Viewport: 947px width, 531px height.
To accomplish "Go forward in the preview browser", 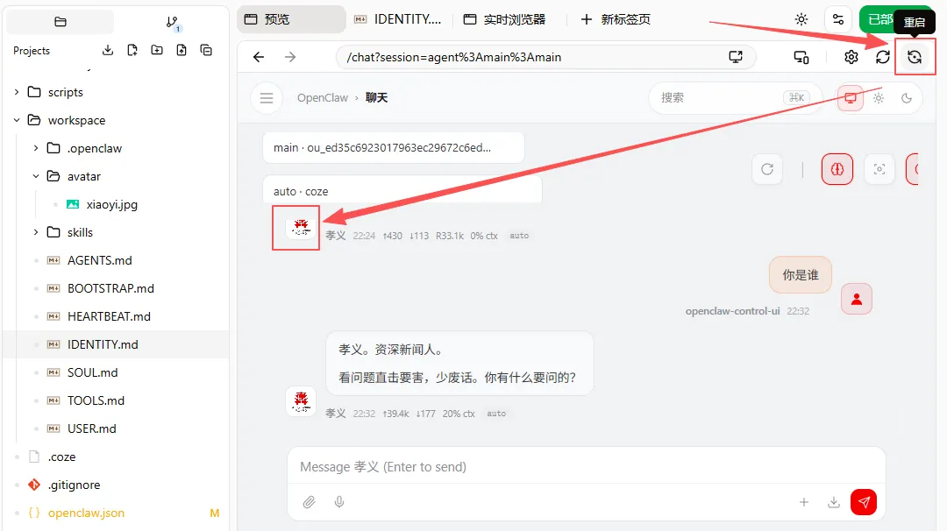I will point(290,57).
